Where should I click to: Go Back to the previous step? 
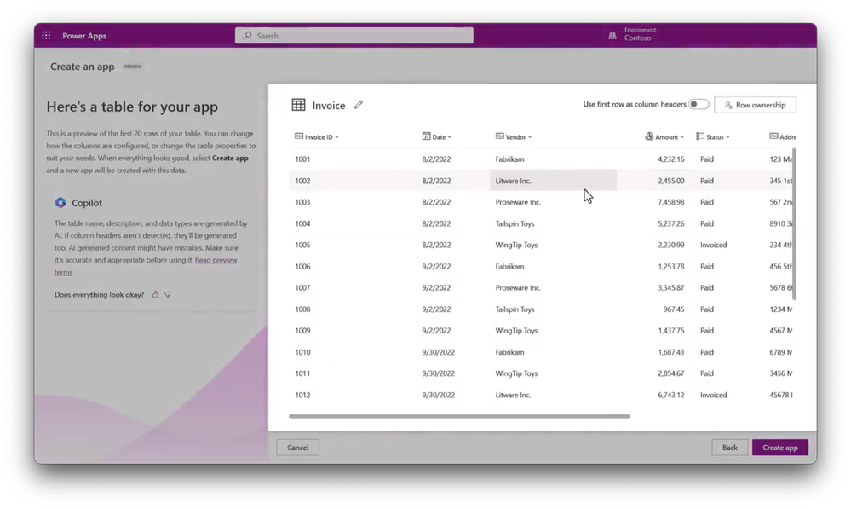coord(729,448)
